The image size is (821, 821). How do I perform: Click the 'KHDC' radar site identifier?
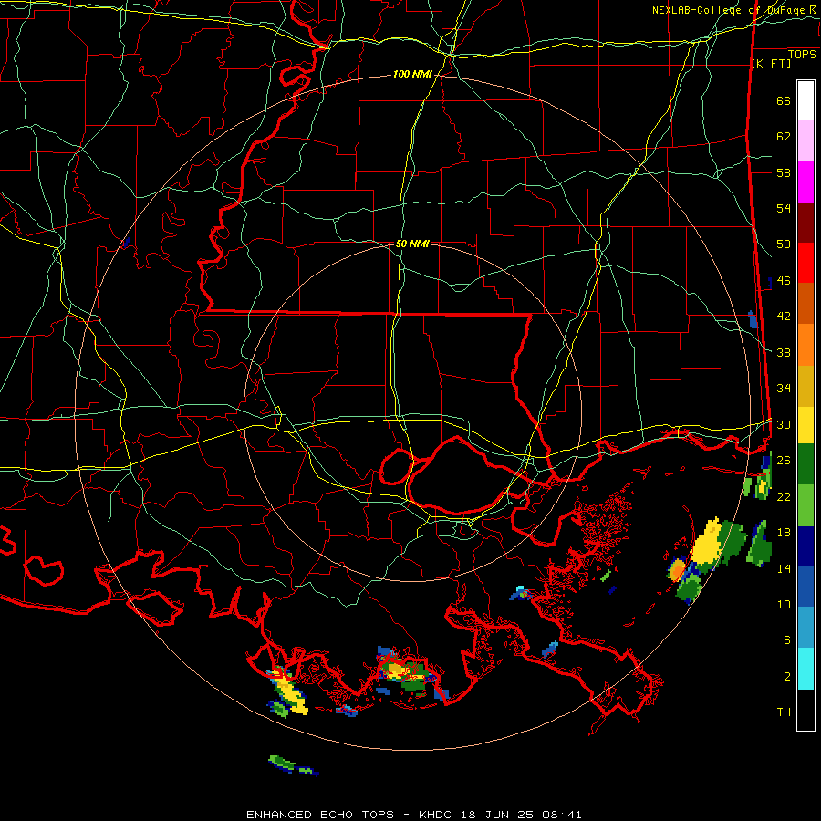point(437,815)
